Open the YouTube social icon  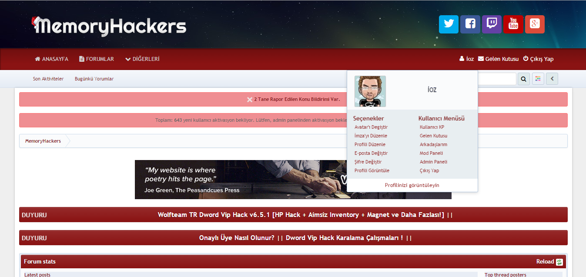point(513,24)
